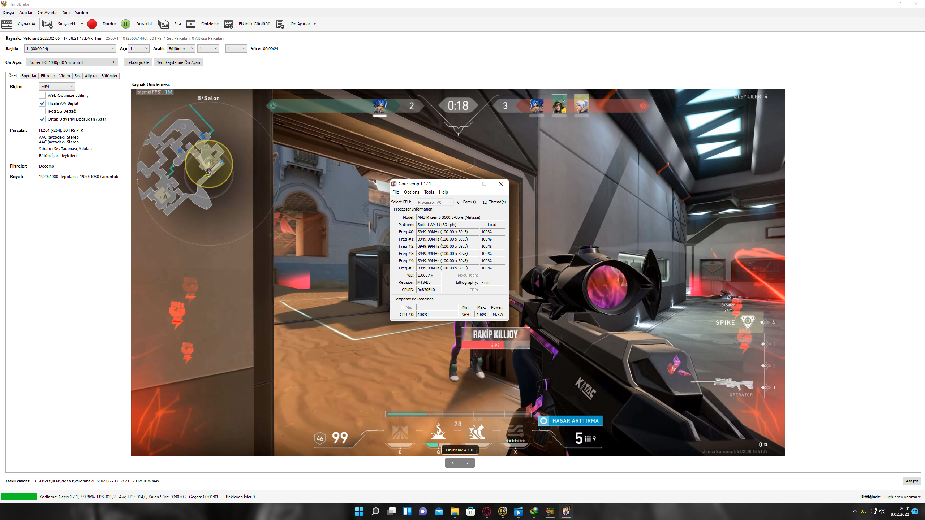Click the green encoding progress bar
Viewport: 925px width, 520px height.
click(x=19, y=497)
